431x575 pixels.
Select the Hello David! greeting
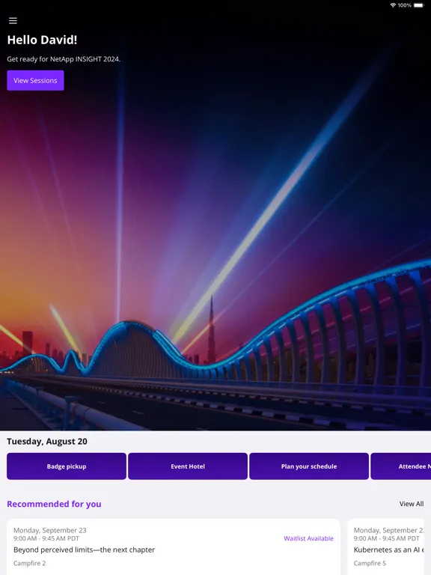pyautogui.click(x=42, y=40)
